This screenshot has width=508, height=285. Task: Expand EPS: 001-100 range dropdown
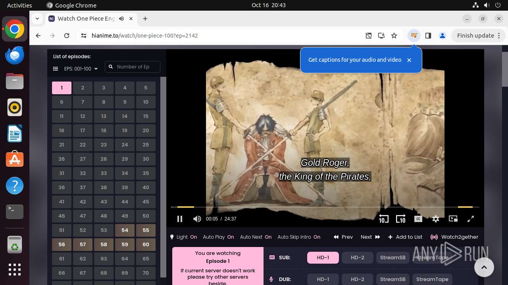point(81,68)
